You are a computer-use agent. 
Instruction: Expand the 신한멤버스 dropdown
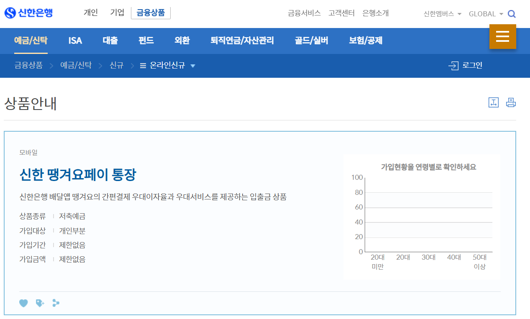(443, 14)
